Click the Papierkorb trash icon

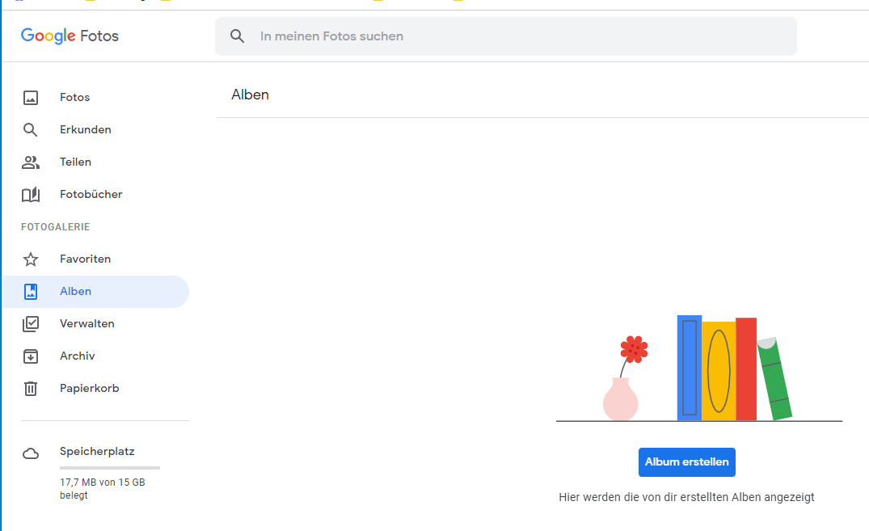[x=31, y=389]
